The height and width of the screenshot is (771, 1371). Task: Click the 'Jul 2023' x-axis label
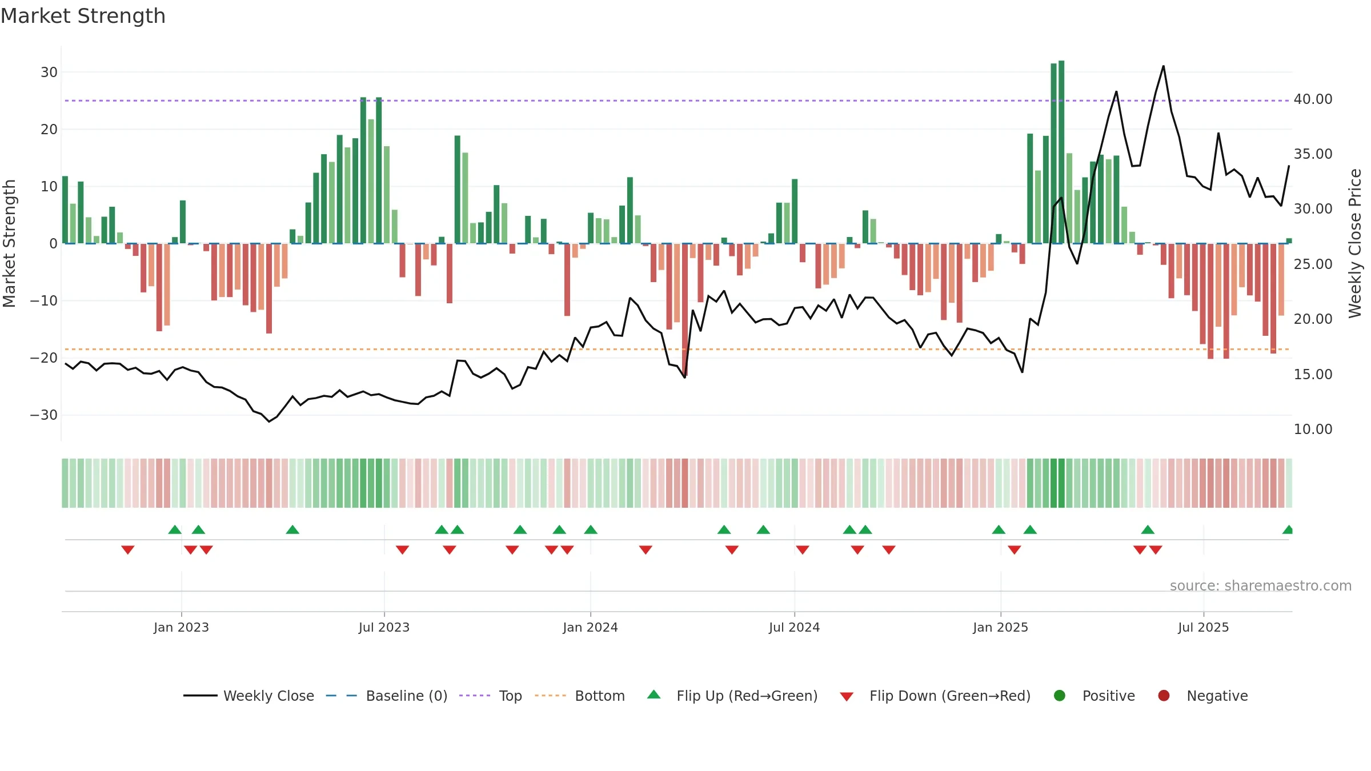click(384, 628)
